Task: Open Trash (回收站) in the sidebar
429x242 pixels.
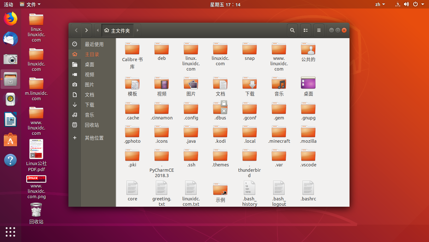Action: (92, 125)
